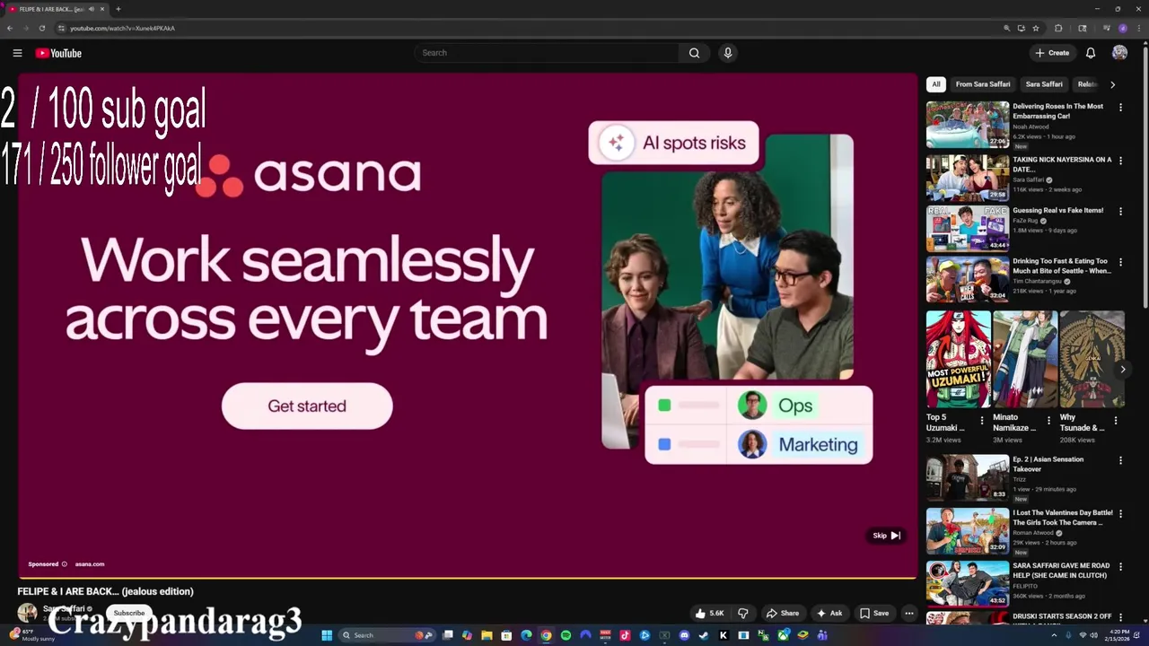Open a new browser tab
1149x646 pixels.
pos(118,9)
